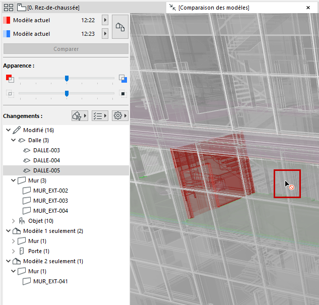Image resolution: width=319 pixels, height=305 pixels.
Task: Collapse the Modèle 2 seulement (1) group
Action: click(8, 261)
